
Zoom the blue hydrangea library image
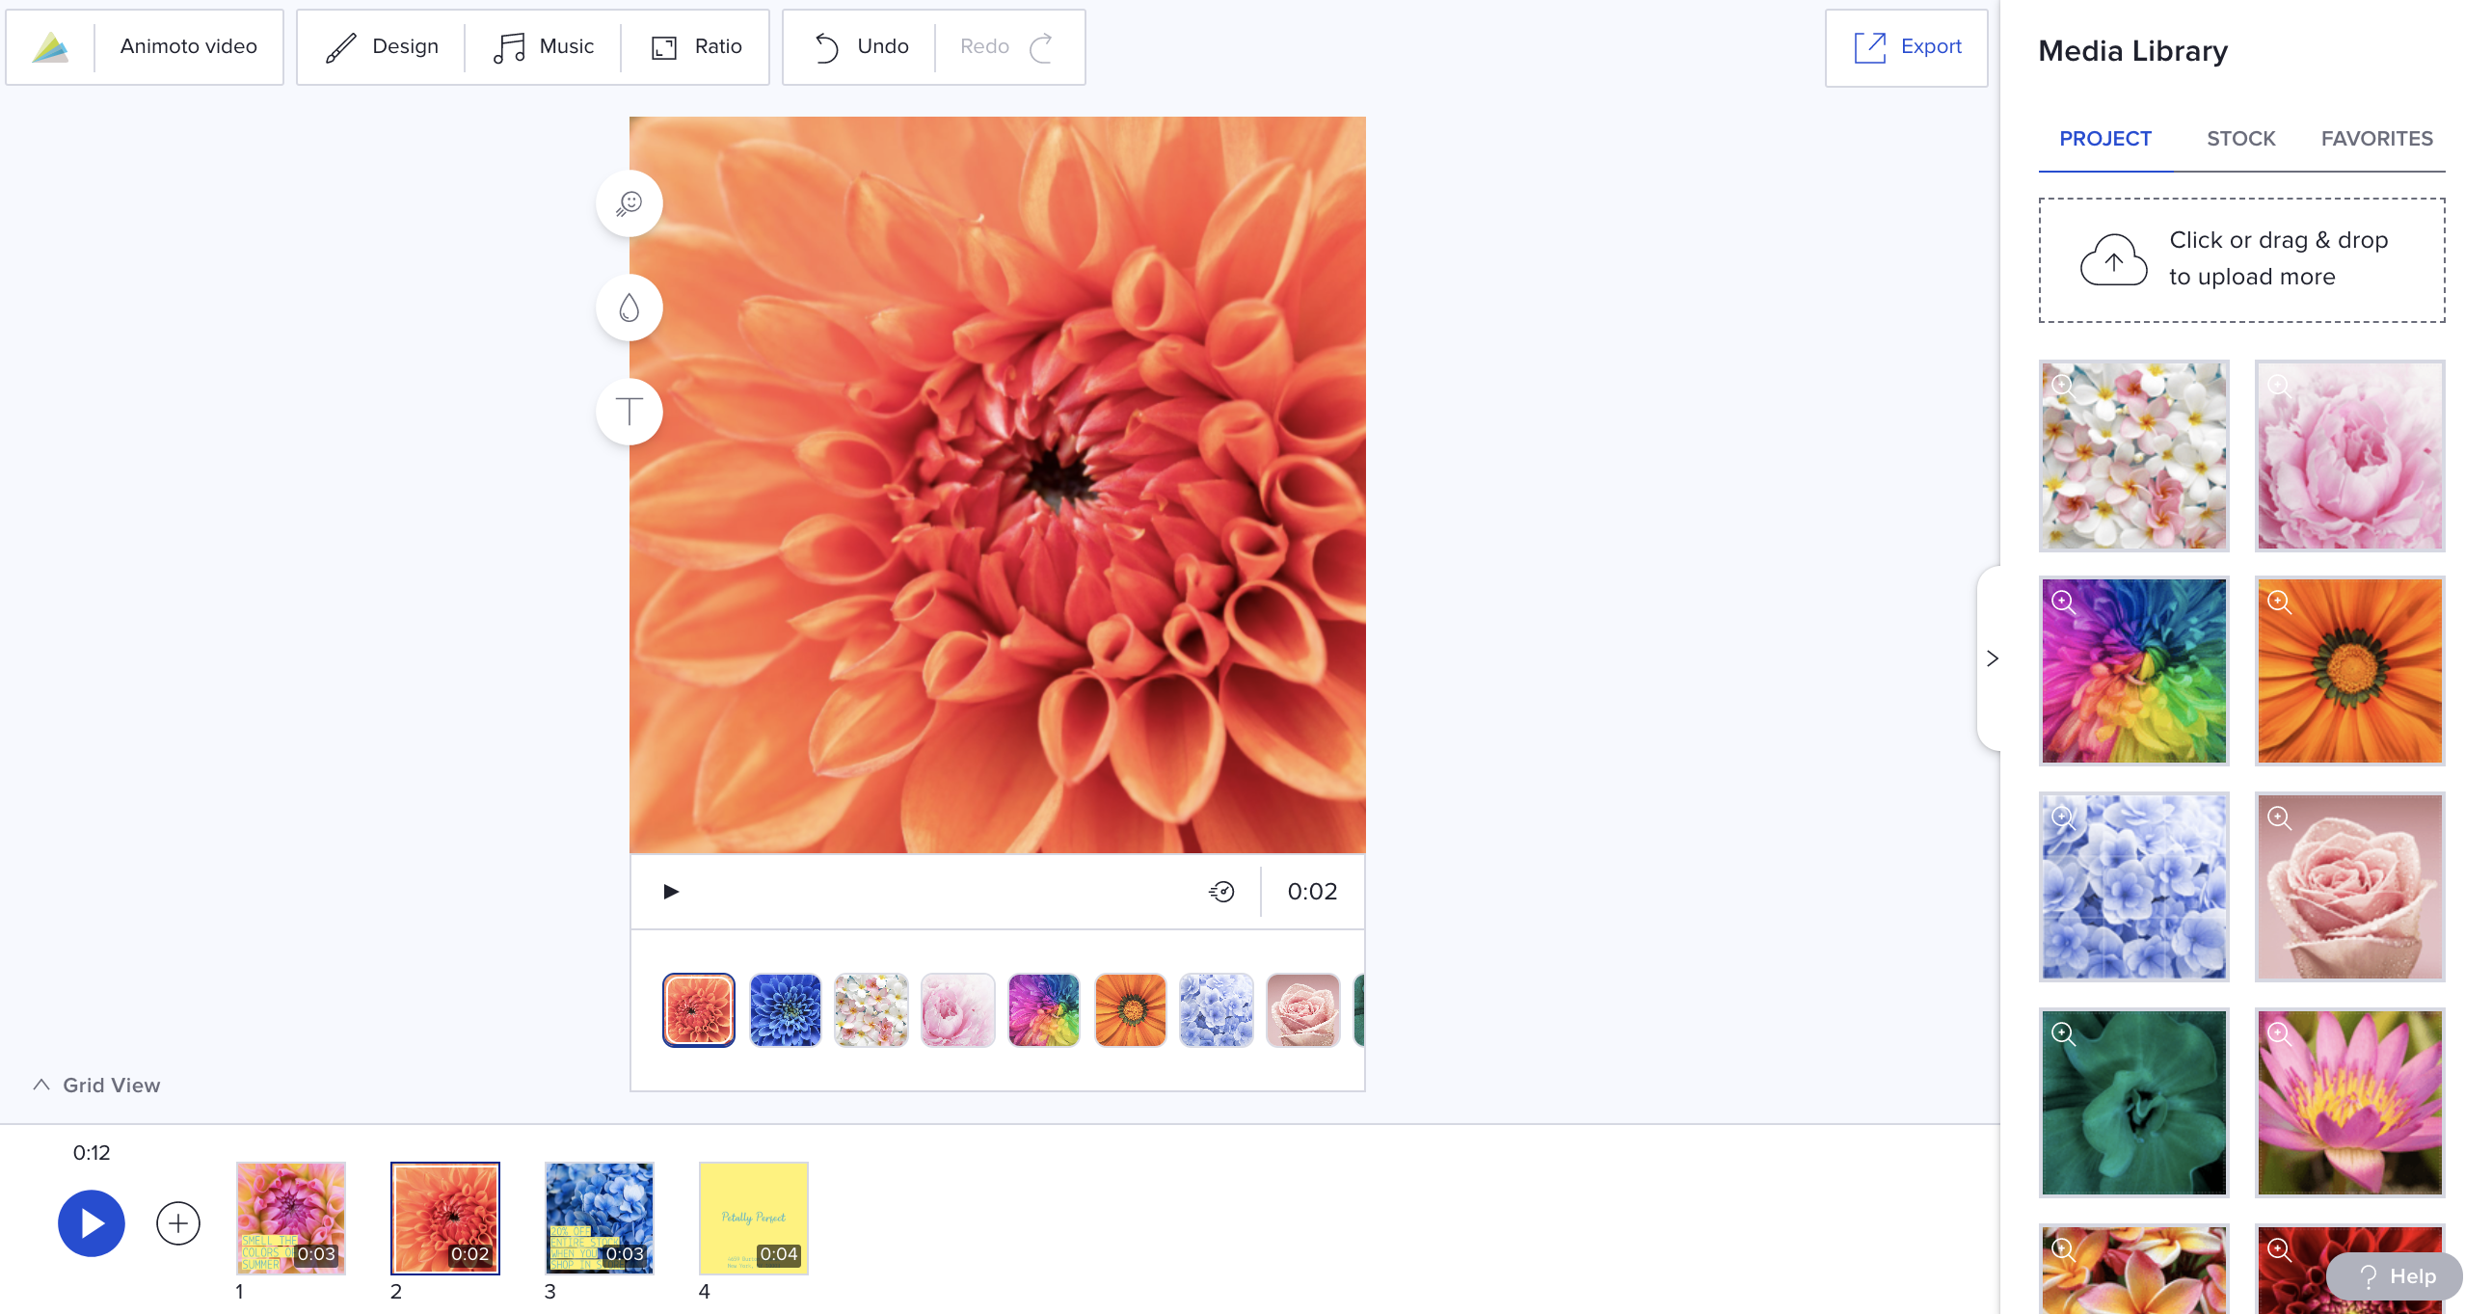[2063, 818]
